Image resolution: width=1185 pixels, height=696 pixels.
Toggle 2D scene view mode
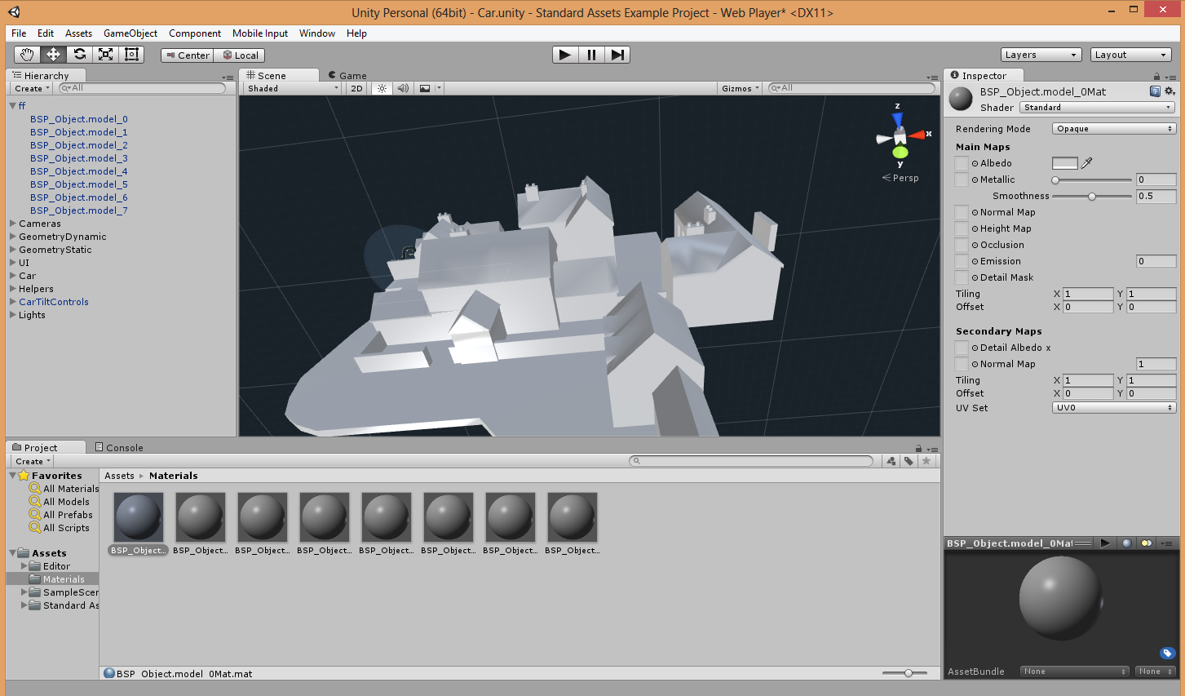coord(356,88)
